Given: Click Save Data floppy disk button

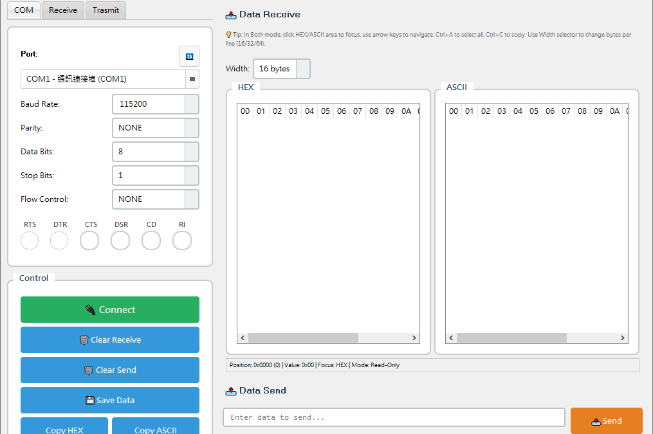Looking at the screenshot, I should point(110,400).
